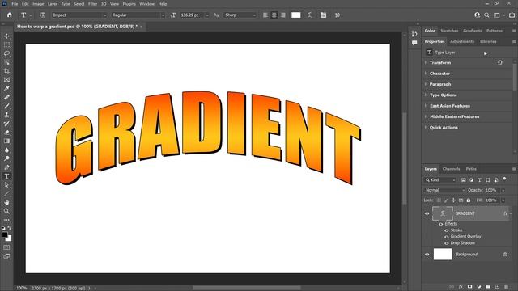Create a new layer
Image resolution: width=518 pixels, height=291 pixels.
click(497, 287)
